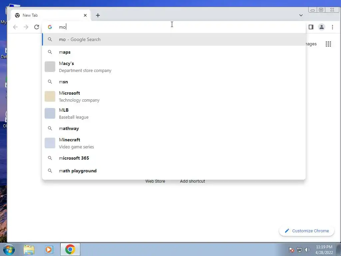Click the taskbar clock showing 11:19 PM

point(324,249)
